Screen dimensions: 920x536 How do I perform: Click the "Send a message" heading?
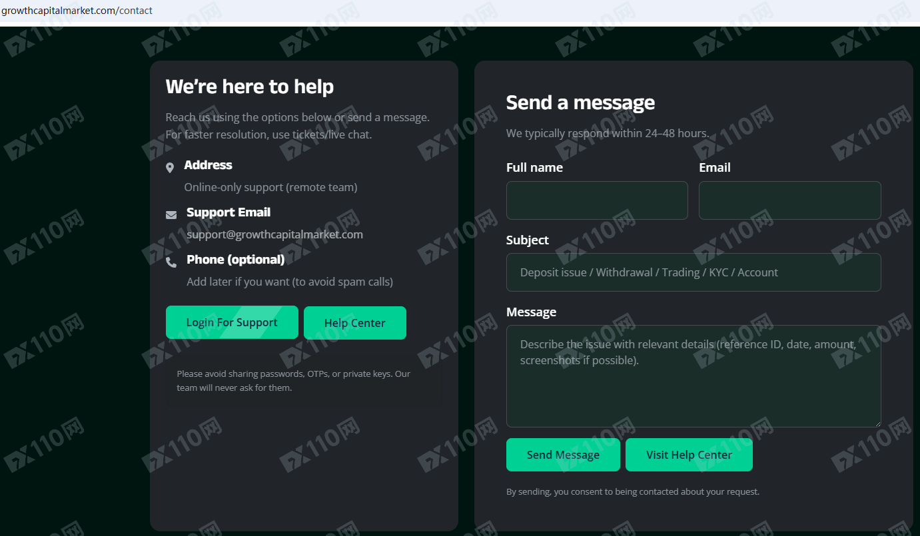(x=580, y=103)
